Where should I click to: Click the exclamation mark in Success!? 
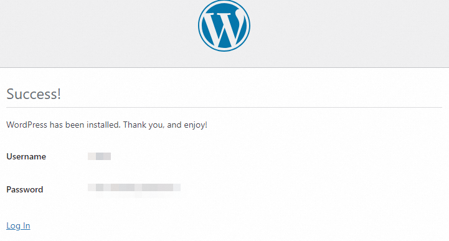click(x=59, y=94)
